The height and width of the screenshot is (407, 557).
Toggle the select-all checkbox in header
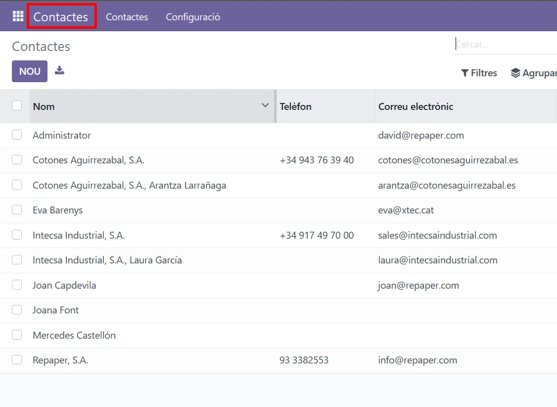17,105
